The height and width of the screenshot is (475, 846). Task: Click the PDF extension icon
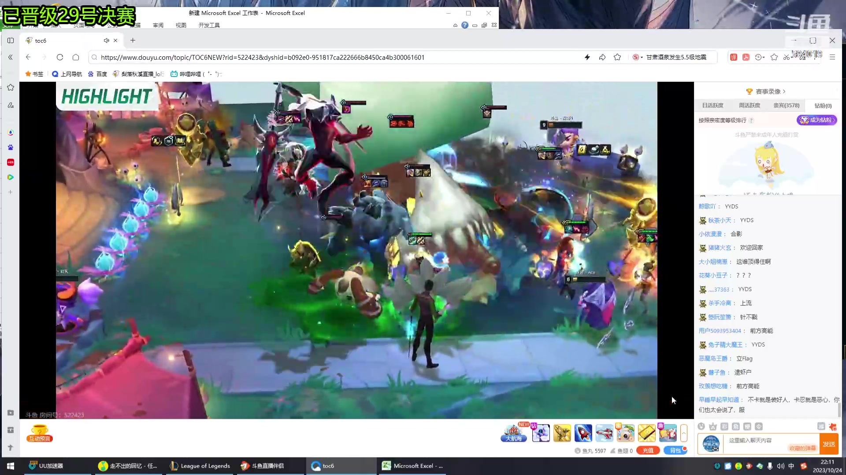point(746,57)
